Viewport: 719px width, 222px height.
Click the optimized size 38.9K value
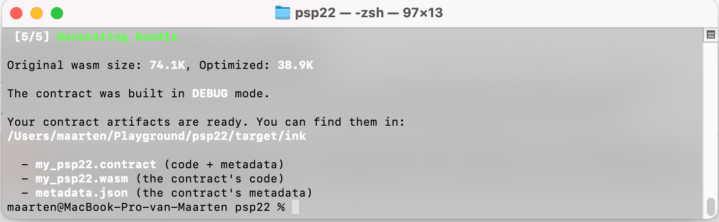click(x=295, y=65)
